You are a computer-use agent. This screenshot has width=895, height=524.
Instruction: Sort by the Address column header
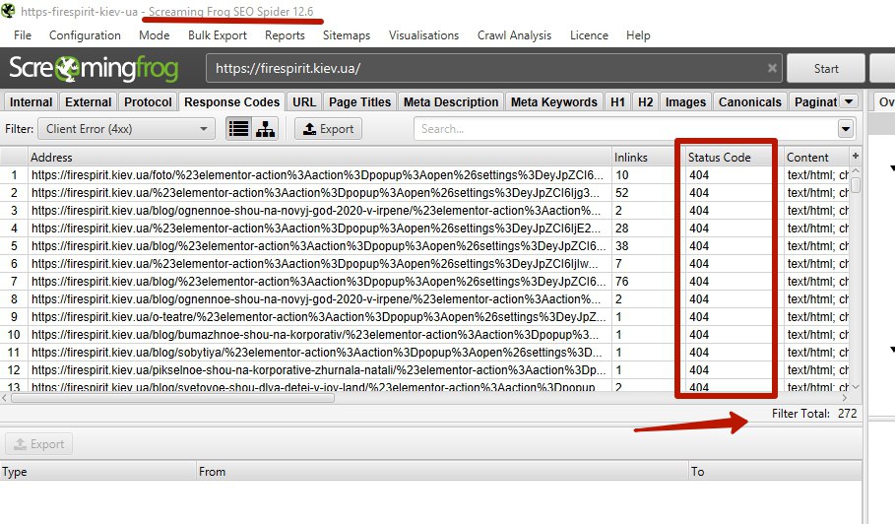pos(320,157)
